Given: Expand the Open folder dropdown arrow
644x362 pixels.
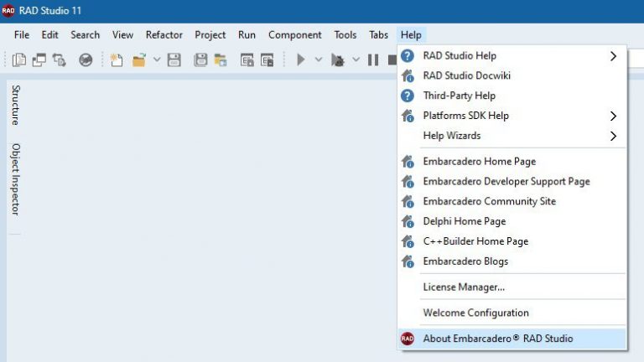Looking at the screenshot, I should tap(157, 60).
